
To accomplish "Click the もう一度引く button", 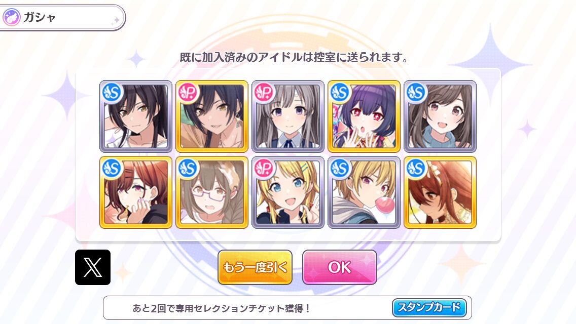I will [x=255, y=267].
